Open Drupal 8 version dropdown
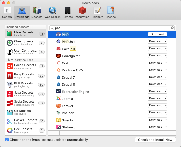This screenshot has height=147, width=181. tap(166, 84)
